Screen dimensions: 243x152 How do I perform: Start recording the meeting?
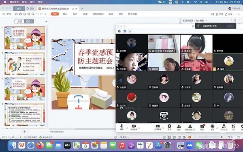212,127
